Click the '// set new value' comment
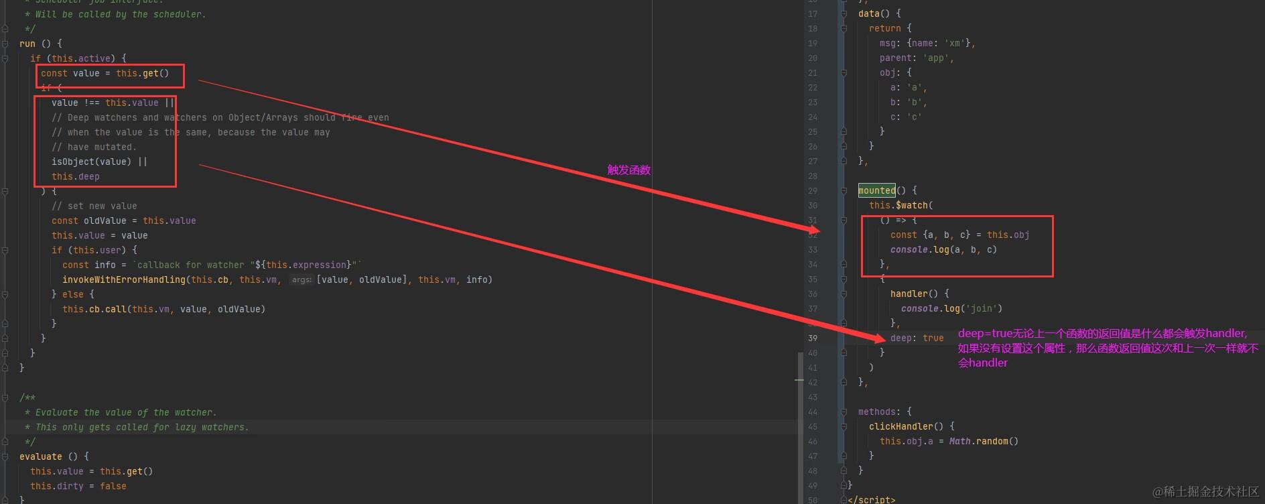Viewport: 1265px width, 504px height. coord(94,206)
